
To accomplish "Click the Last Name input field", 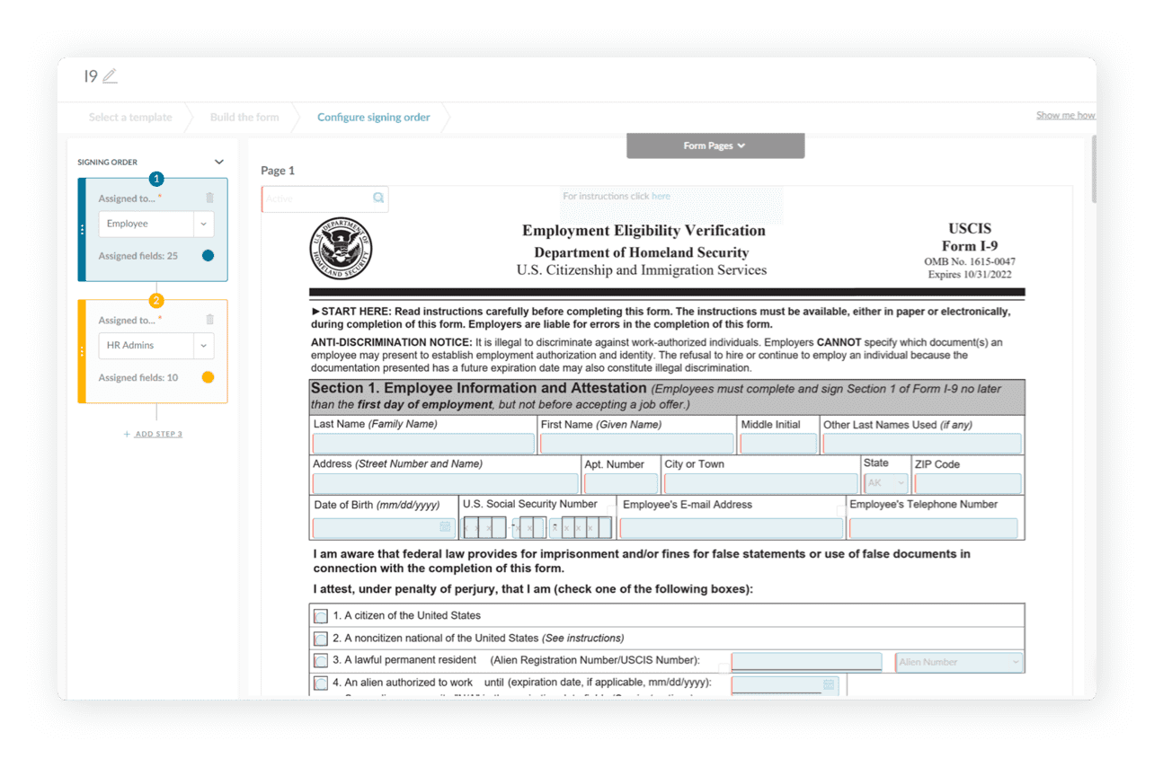I will tap(423, 444).
